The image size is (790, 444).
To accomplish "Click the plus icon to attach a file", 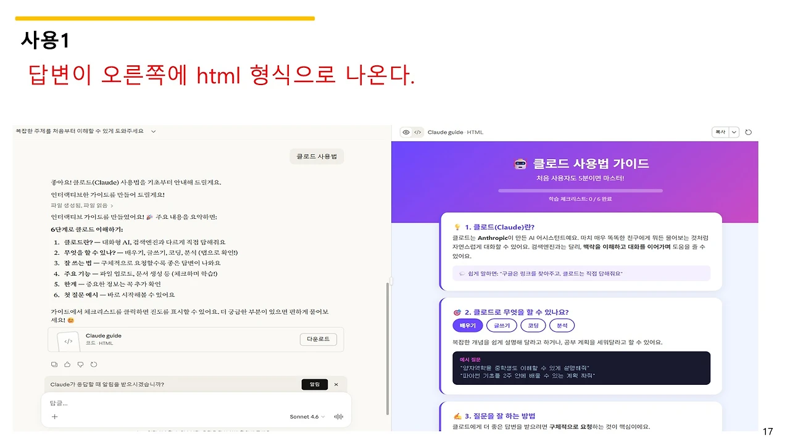I will [x=55, y=417].
